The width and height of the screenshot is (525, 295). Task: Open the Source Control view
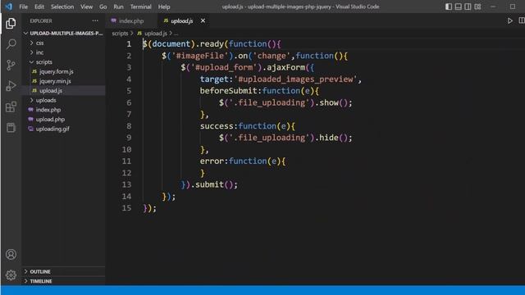11,65
